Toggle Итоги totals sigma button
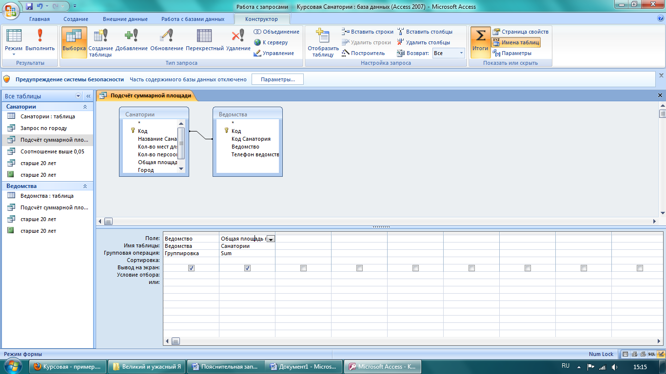666x374 pixels. tap(480, 42)
